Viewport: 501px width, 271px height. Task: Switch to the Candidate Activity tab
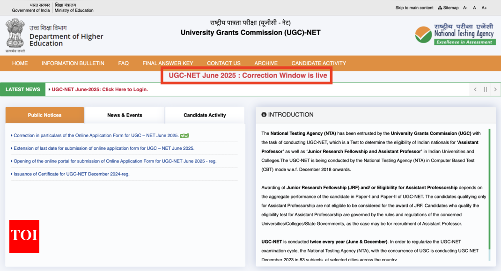click(204, 115)
